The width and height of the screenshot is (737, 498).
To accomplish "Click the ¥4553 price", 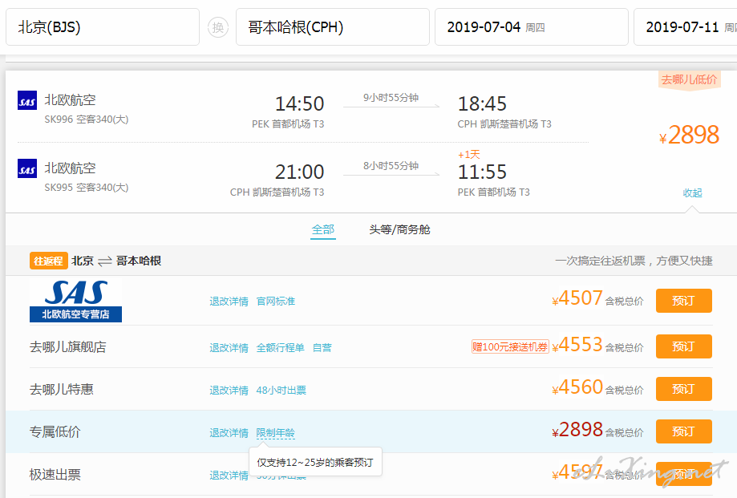I will [x=577, y=345].
